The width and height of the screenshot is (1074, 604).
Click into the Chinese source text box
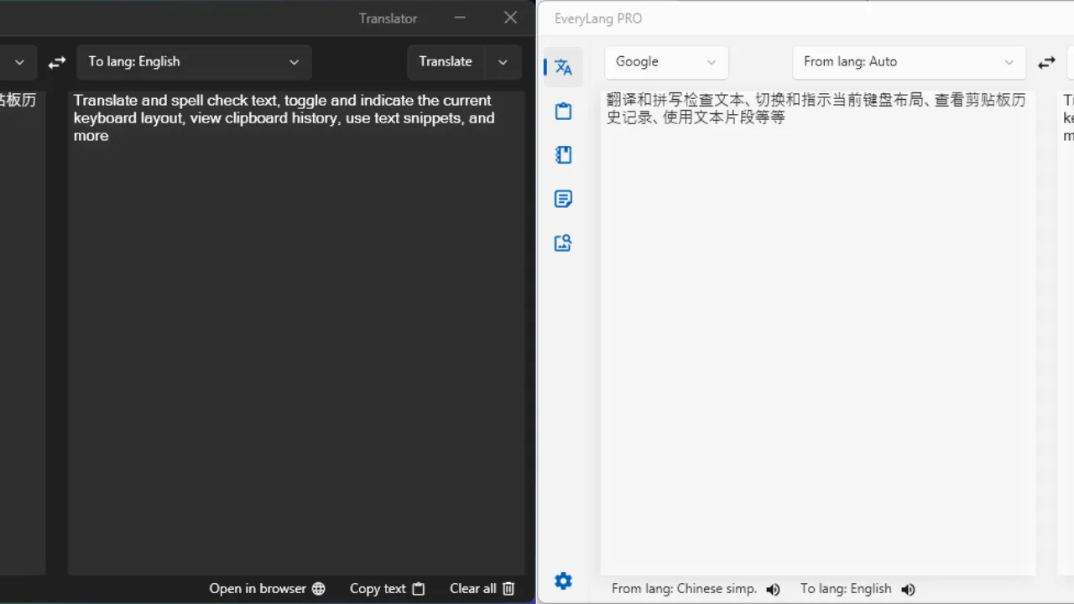[817, 332]
